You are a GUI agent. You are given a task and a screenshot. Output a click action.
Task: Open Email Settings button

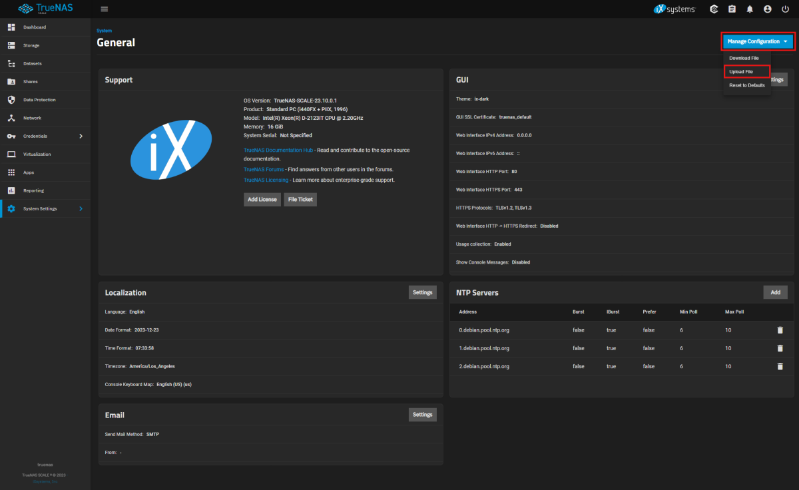click(x=423, y=414)
